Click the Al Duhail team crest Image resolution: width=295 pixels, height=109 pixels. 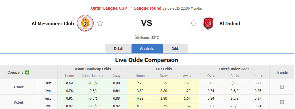coord(208,23)
